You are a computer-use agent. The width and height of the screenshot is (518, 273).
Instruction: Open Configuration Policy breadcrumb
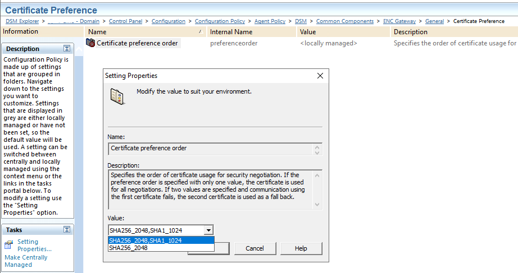[x=220, y=21]
